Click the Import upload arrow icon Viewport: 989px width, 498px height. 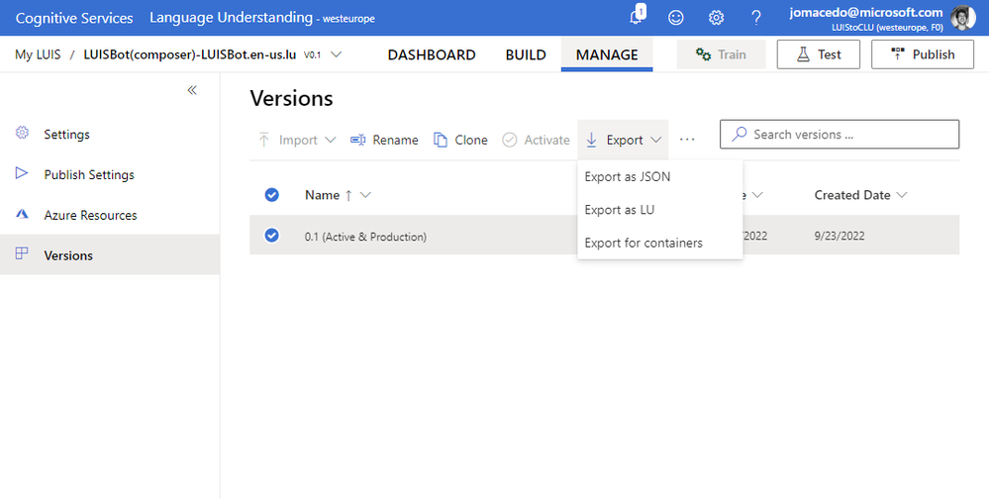[264, 141]
